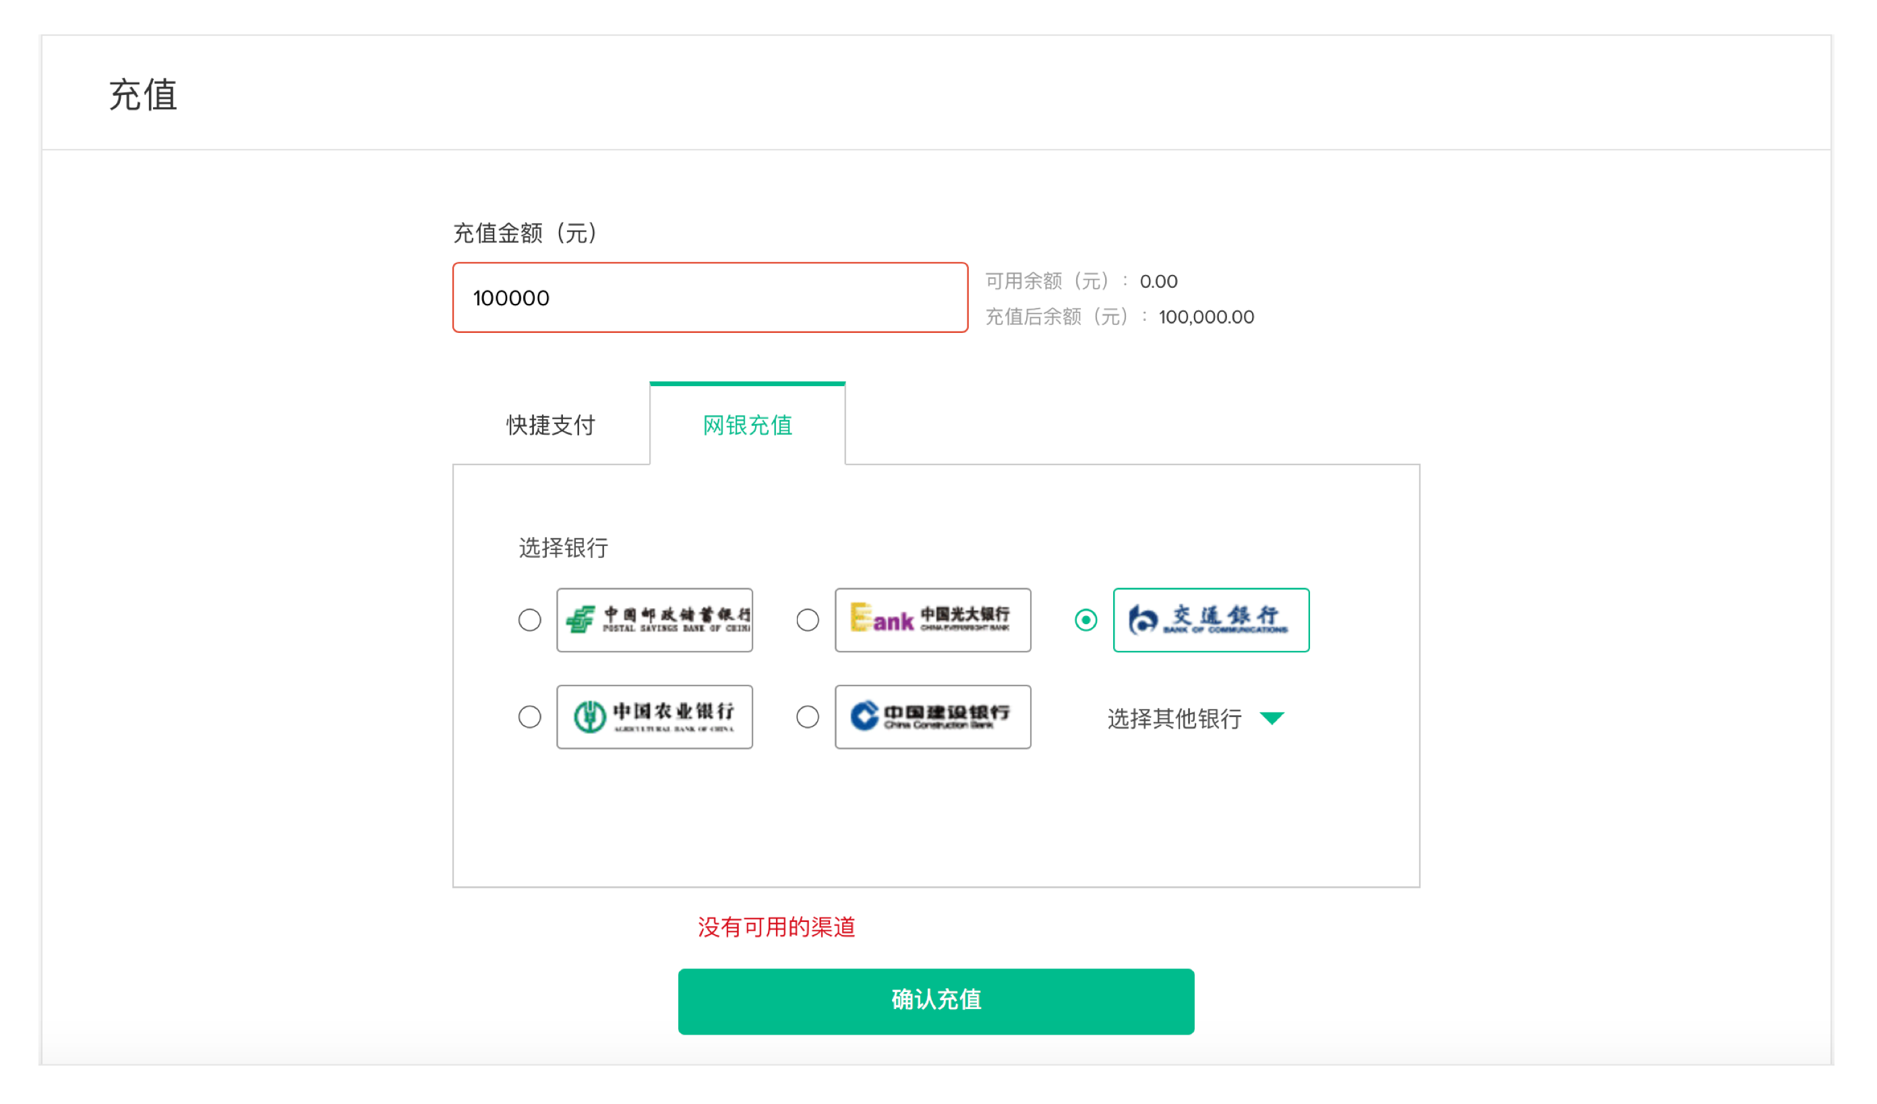Choose Agricultural Bank of China radio option
Image resolution: width=1877 pixels, height=1104 pixels.
(x=529, y=717)
